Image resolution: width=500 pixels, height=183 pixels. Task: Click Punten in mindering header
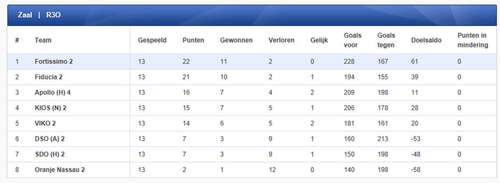coord(473,40)
